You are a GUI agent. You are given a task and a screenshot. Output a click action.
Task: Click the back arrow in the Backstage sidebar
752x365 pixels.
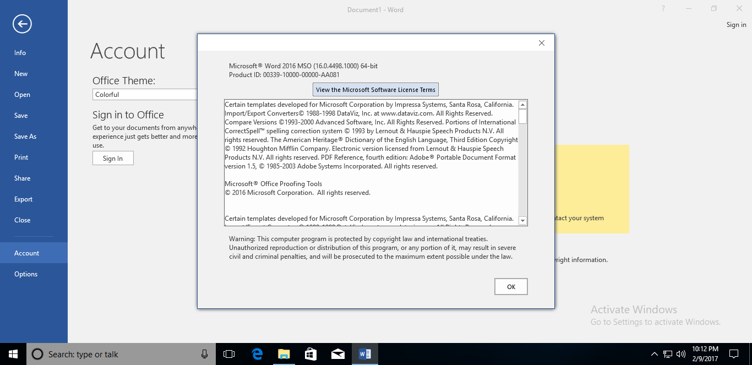pyautogui.click(x=23, y=24)
